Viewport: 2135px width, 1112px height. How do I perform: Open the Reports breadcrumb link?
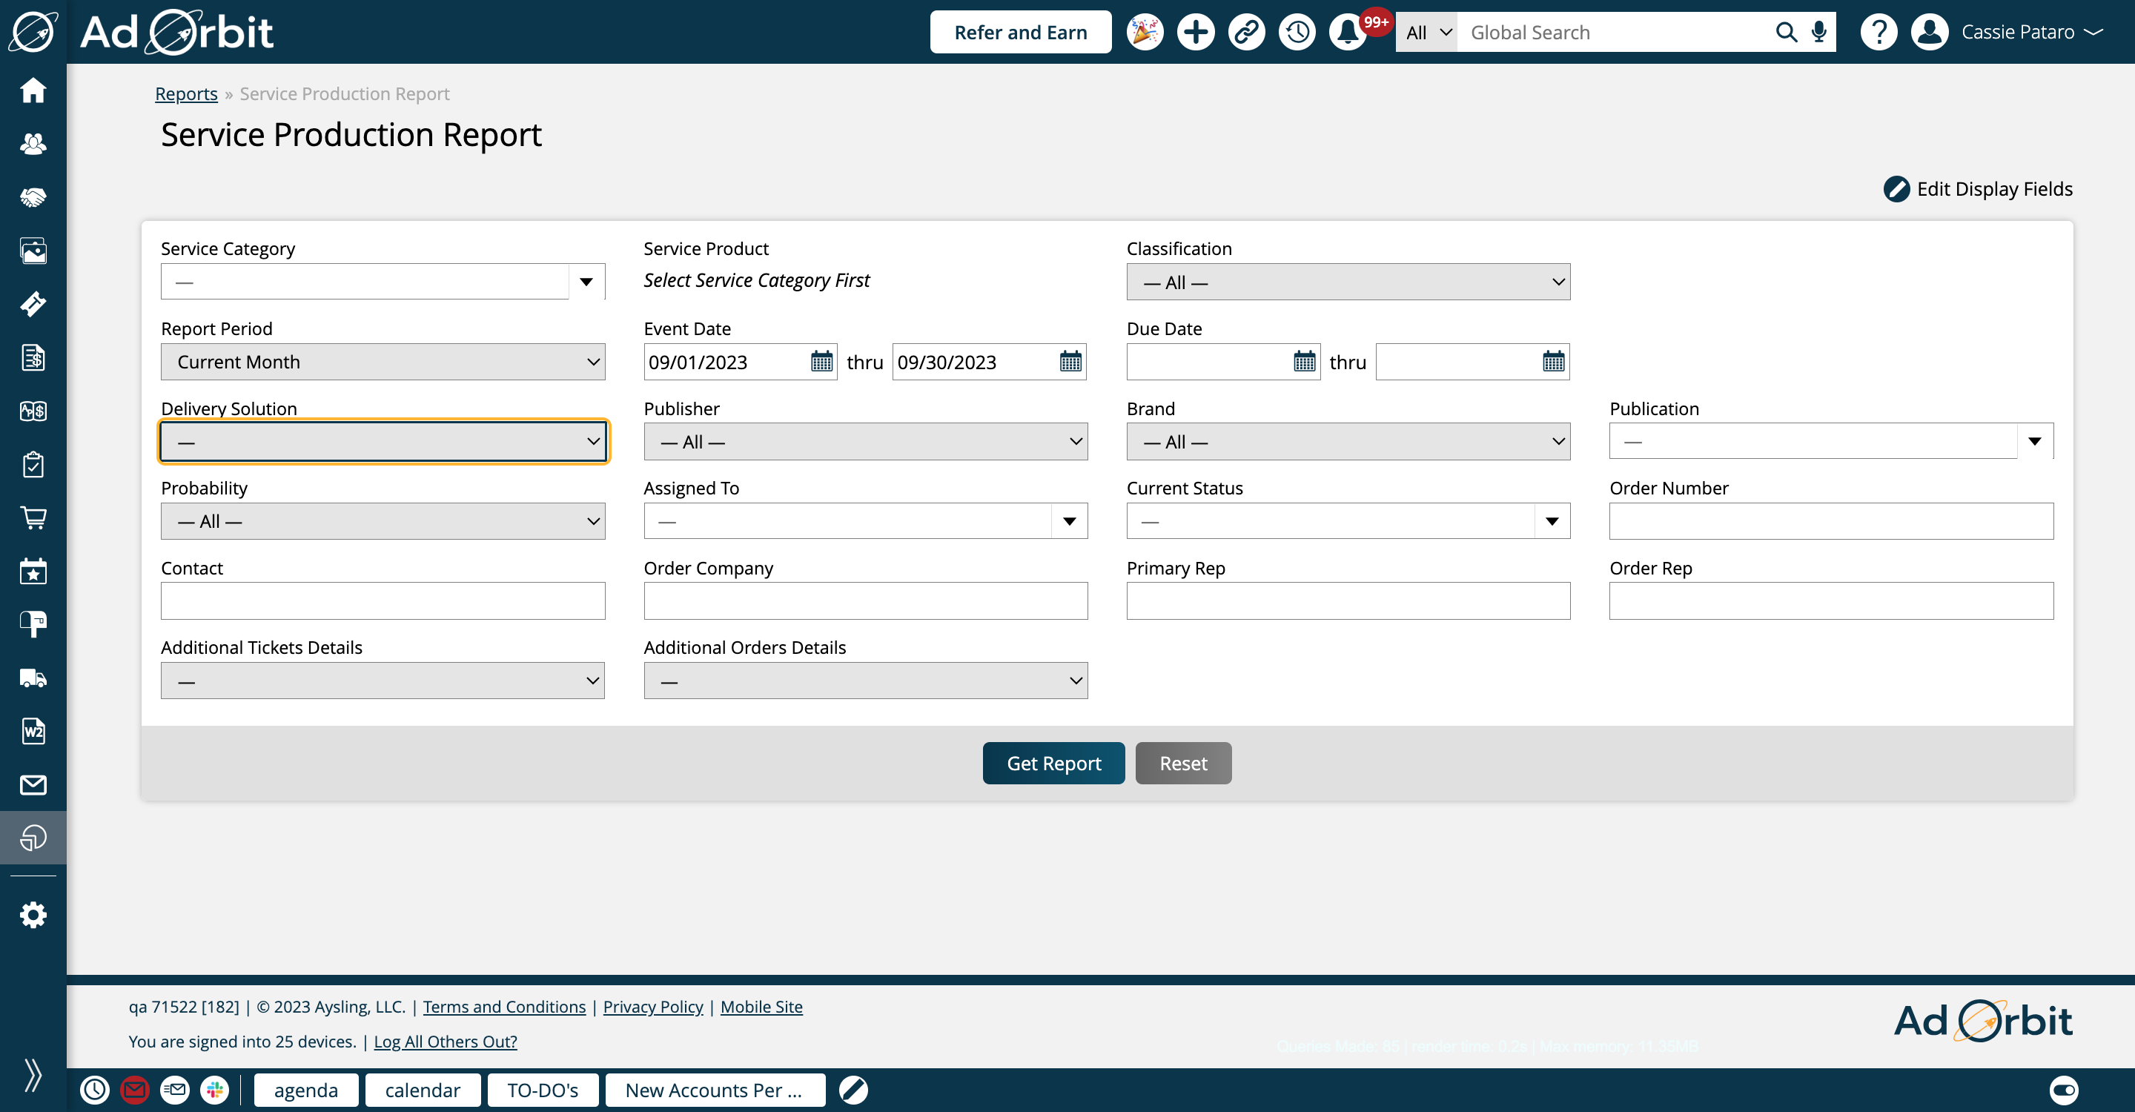click(x=185, y=93)
